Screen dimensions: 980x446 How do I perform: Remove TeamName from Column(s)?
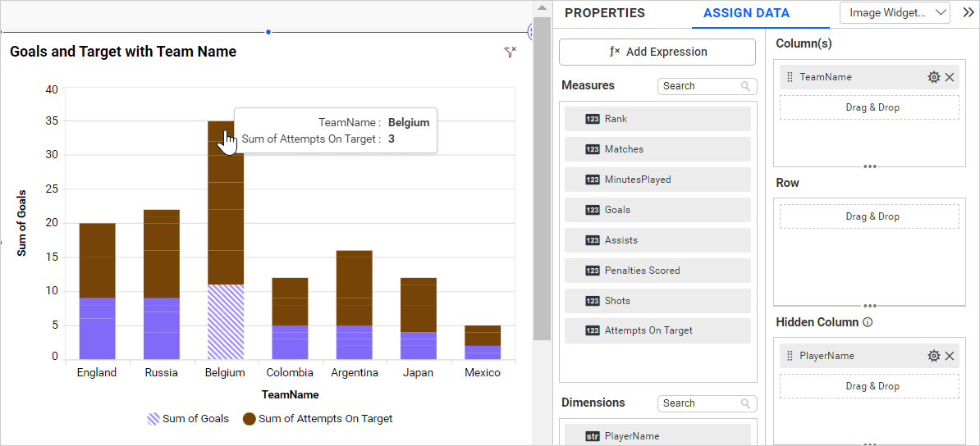tap(950, 77)
